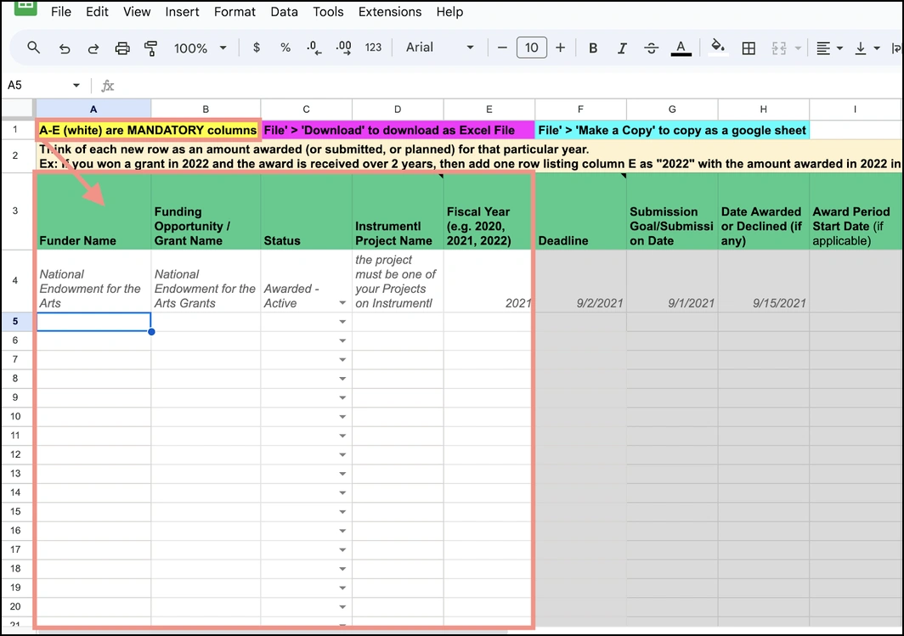The height and width of the screenshot is (636, 904).
Task: Click the 9/15/2021 date cell
Action: click(763, 281)
